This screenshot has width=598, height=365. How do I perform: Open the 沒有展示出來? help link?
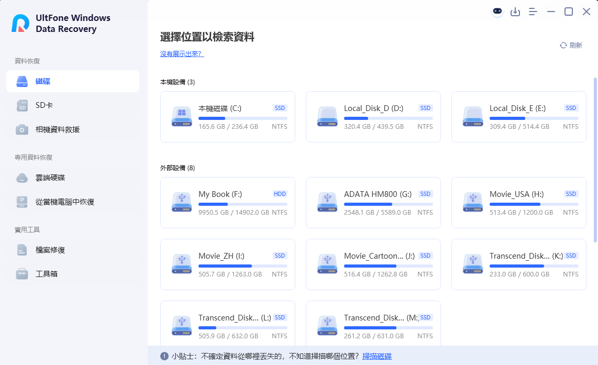(182, 54)
